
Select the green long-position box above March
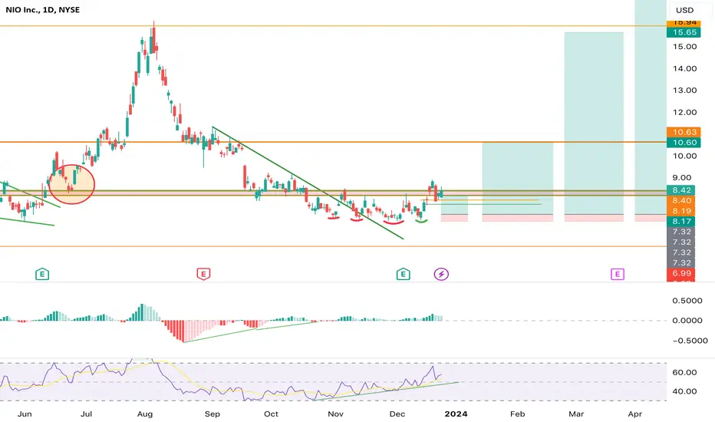(594, 124)
